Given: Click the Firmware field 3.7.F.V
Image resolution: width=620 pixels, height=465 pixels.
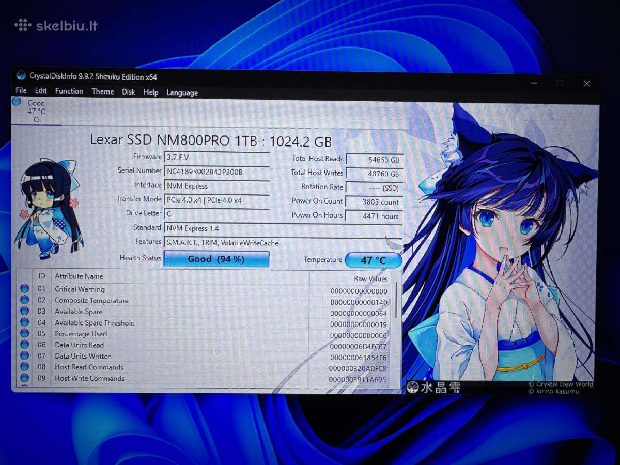Looking at the screenshot, I should [216, 157].
